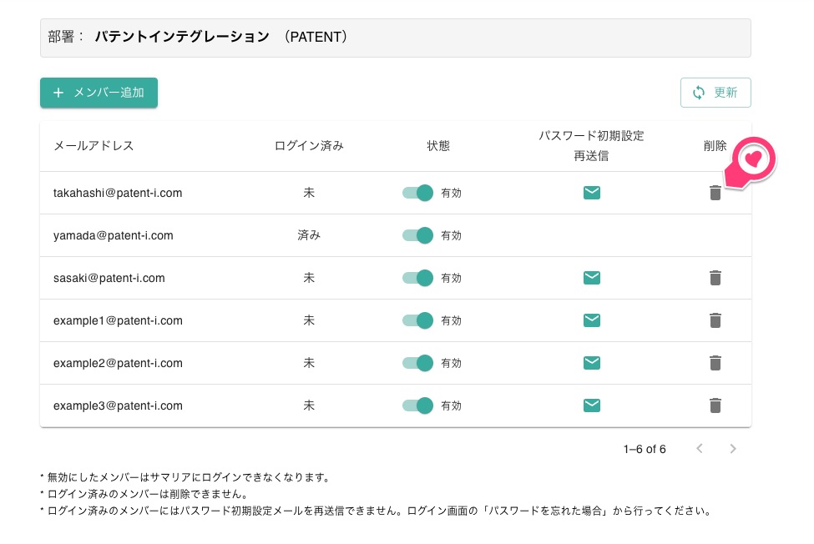Delete member example2@patent-i.com via trash icon
This screenshot has height=544, width=814.
(x=715, y=363)
